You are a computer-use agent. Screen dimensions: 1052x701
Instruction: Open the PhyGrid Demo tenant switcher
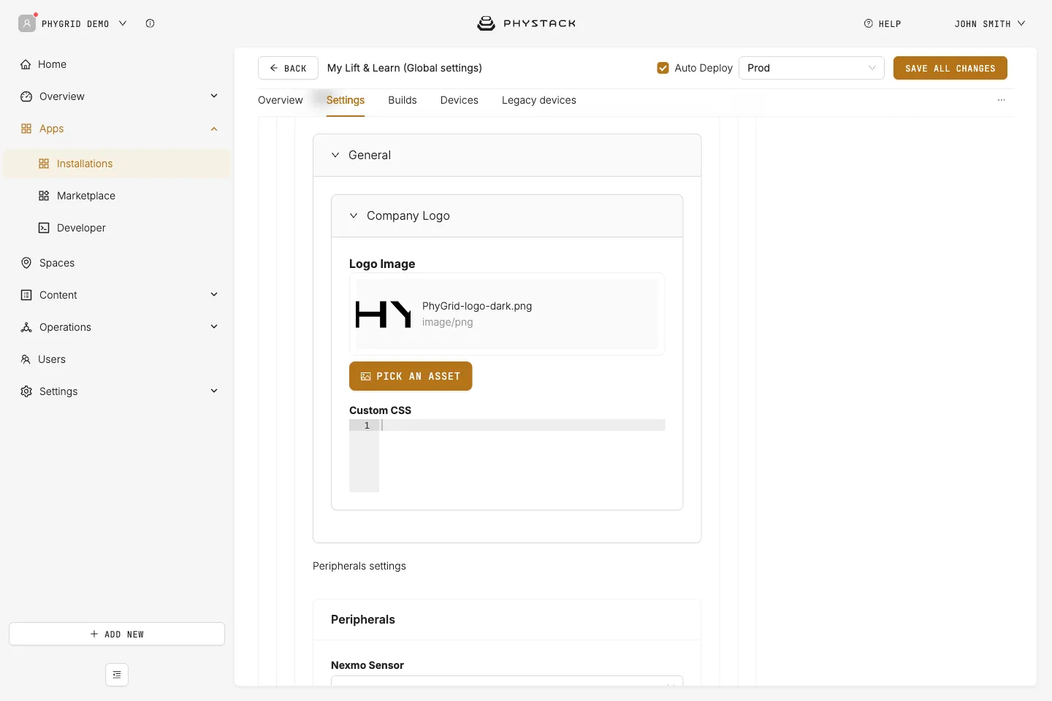84,23
